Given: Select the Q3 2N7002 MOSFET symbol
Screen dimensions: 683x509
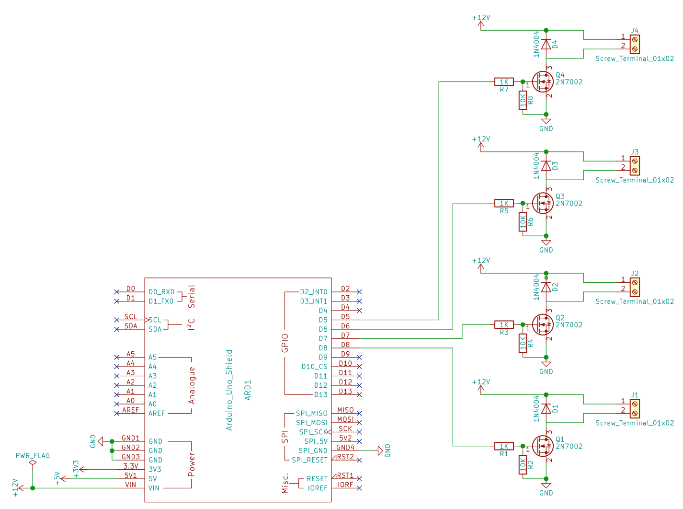Looking at the screenshot, I should pyautogui.click(x=543, y=203).
